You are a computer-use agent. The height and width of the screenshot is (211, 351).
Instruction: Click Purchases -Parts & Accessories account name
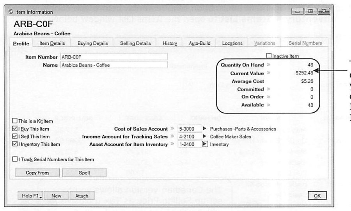click(243, 129)
